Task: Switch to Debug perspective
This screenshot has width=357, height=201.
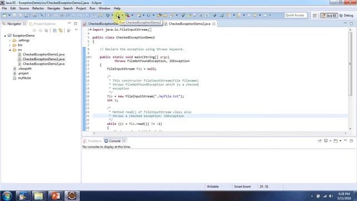Action: (346, 16)
